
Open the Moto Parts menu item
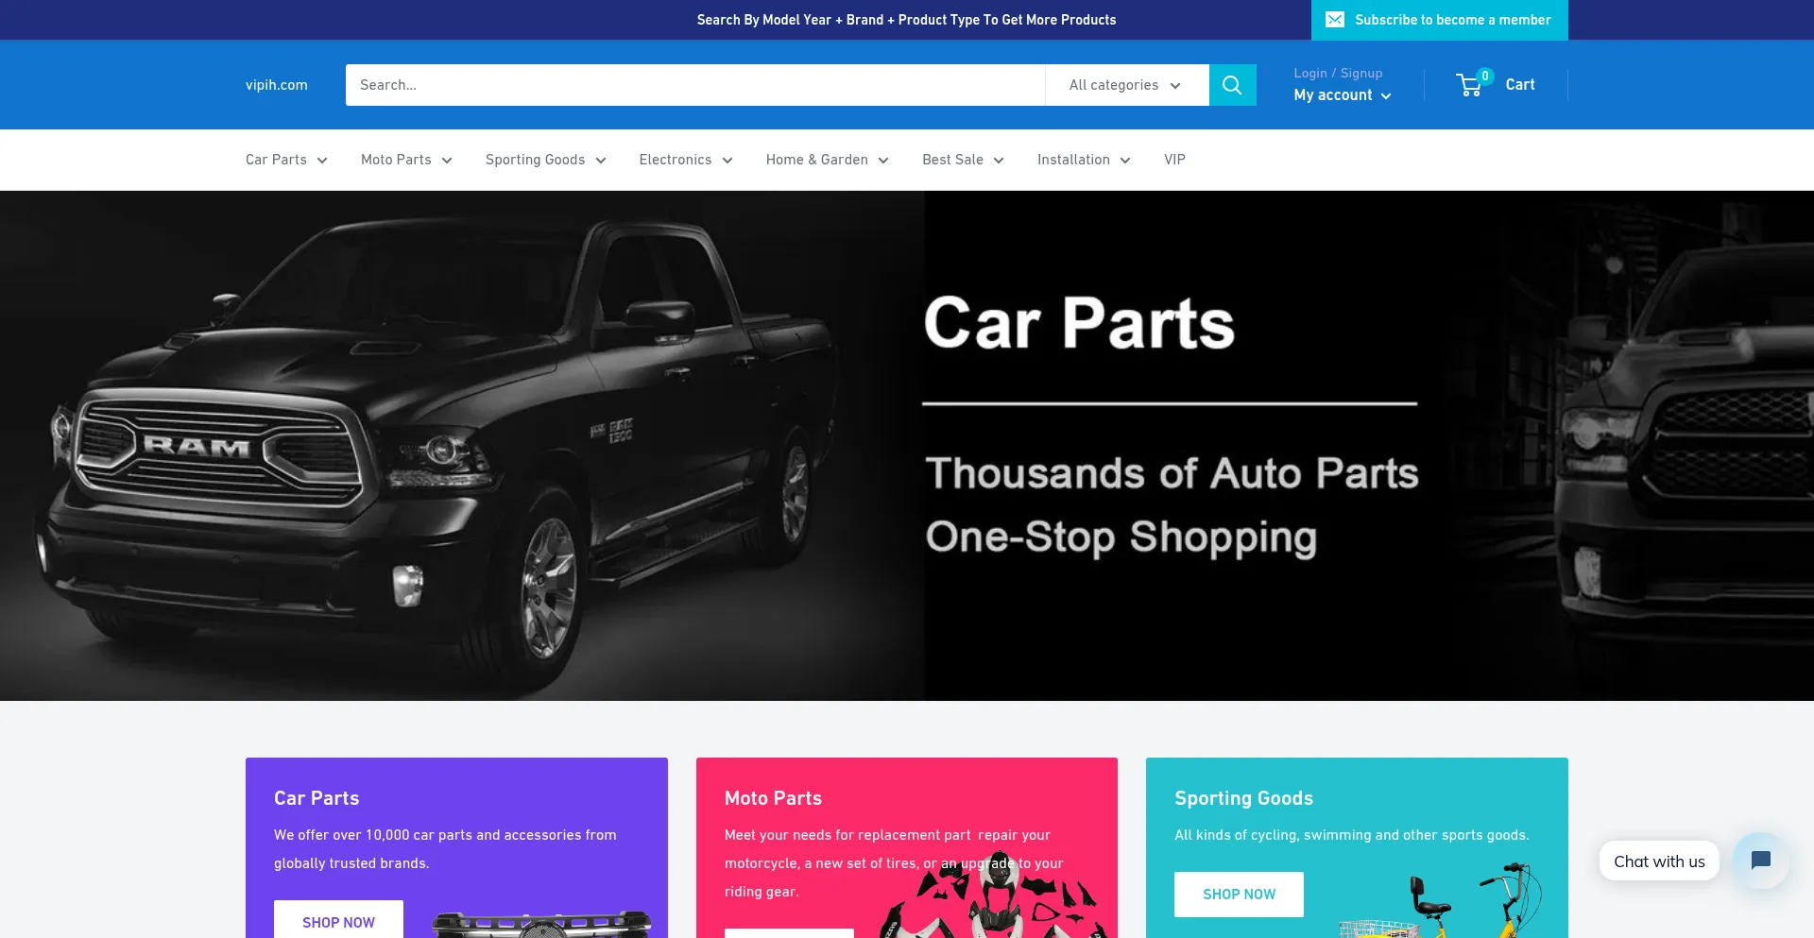(396, 160)
